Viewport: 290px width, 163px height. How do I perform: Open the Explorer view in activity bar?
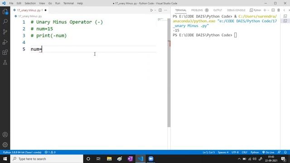(5, 12)
